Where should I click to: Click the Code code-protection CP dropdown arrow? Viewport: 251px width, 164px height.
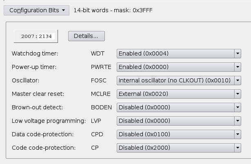(238, 148)
